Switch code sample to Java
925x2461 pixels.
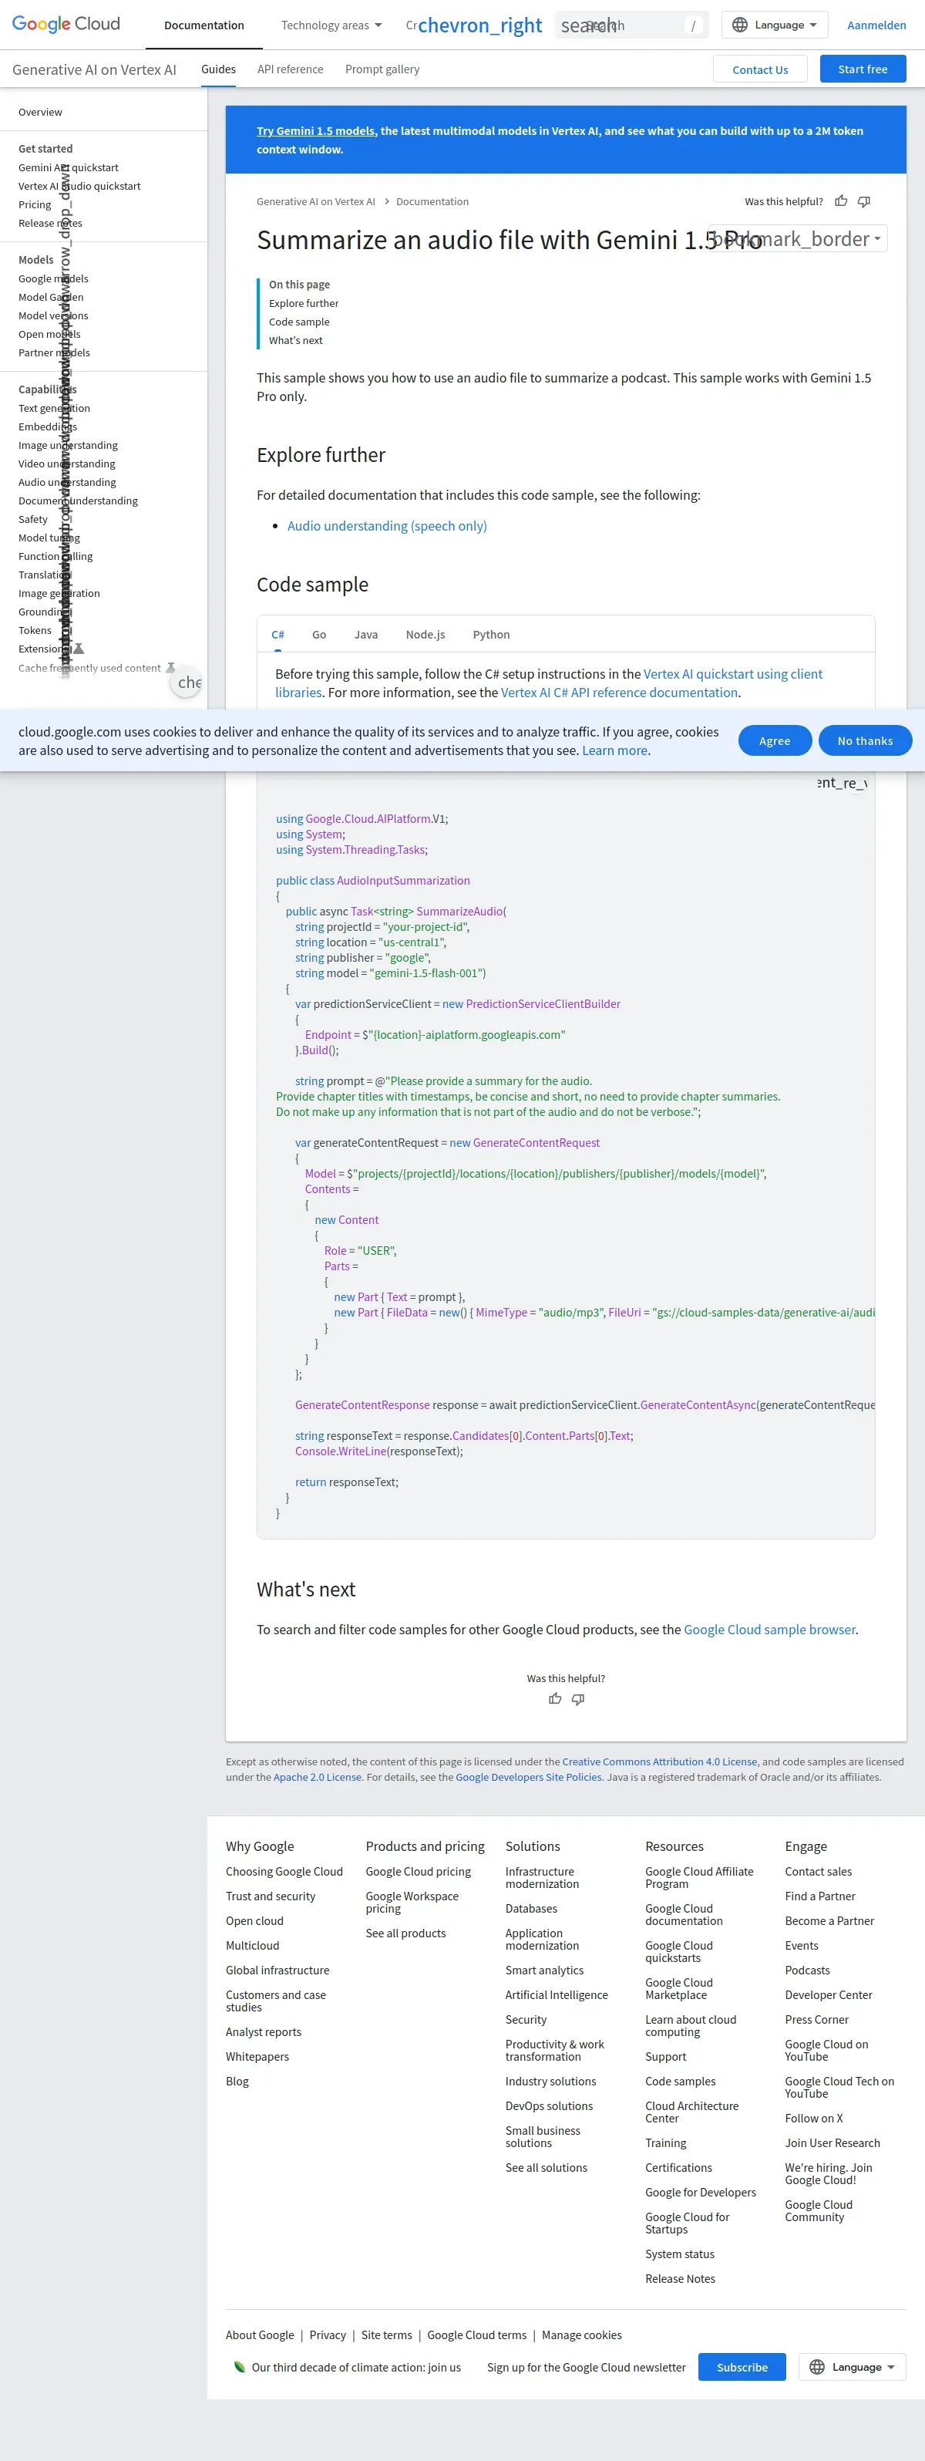365,635
